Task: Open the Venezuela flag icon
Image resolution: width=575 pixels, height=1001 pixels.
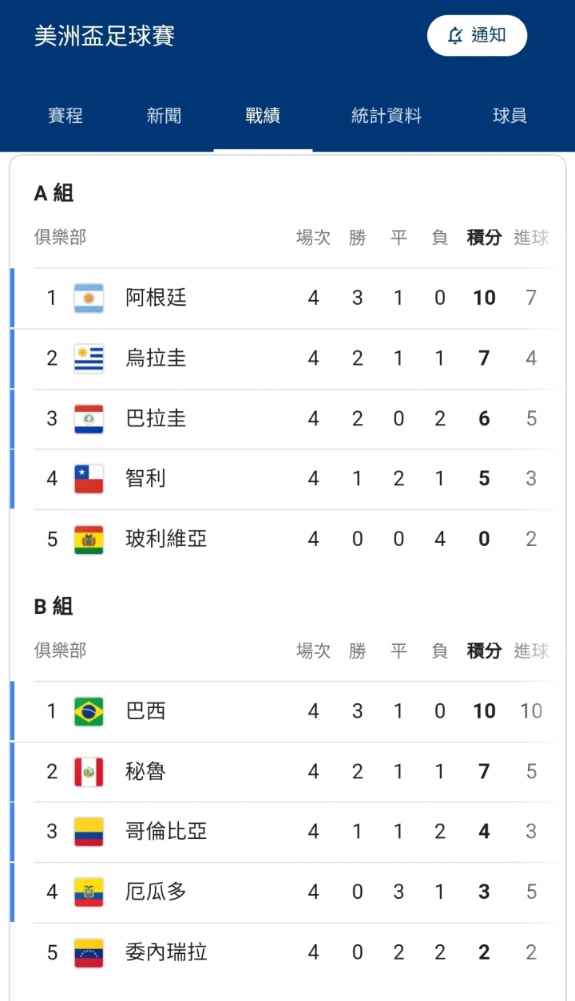Action: [89, 953]
